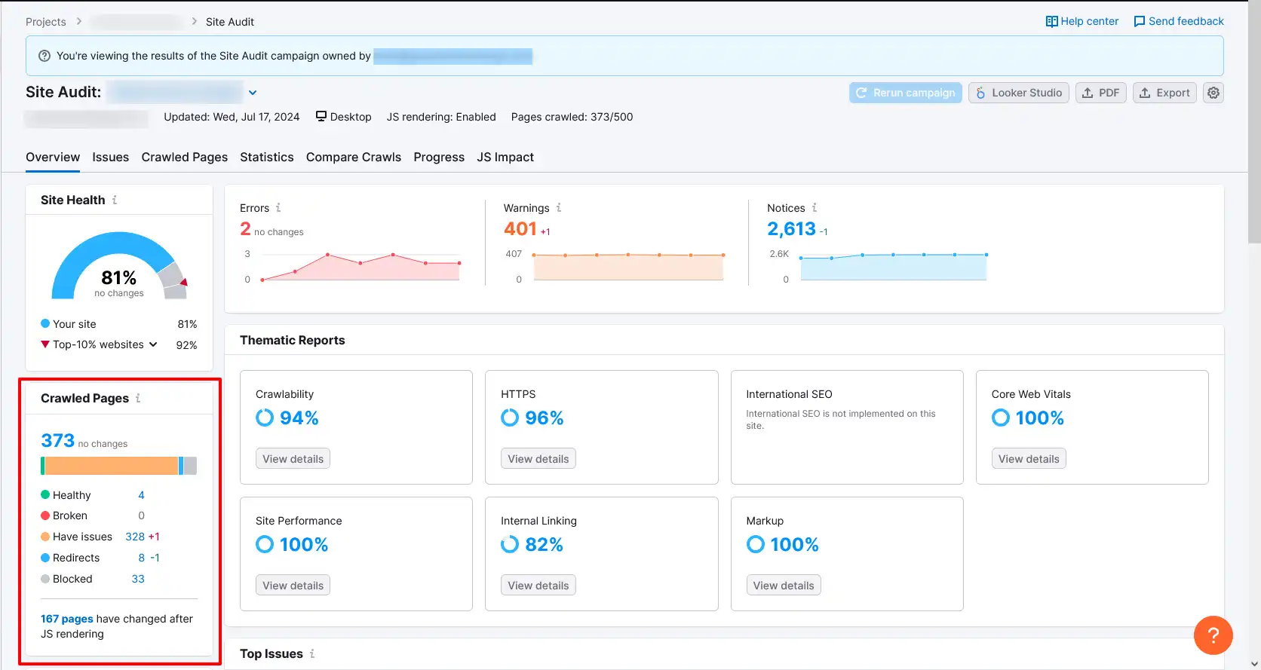
Task: Open the 167 pages link
Action: pos(67,619)
